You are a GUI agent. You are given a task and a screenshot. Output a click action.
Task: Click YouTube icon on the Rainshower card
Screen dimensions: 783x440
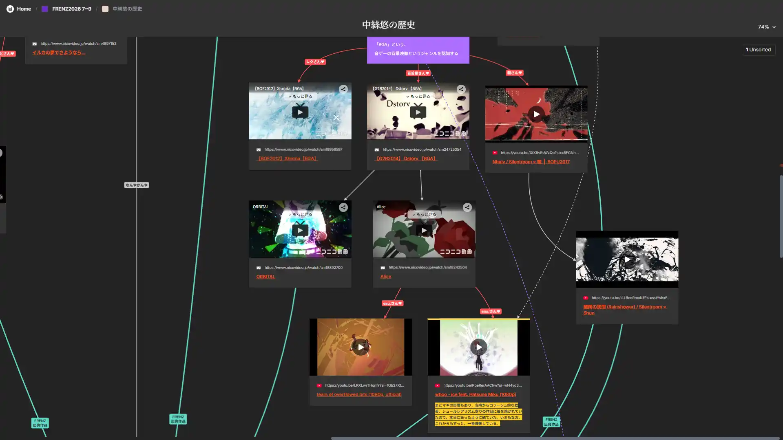click(586, 298)
